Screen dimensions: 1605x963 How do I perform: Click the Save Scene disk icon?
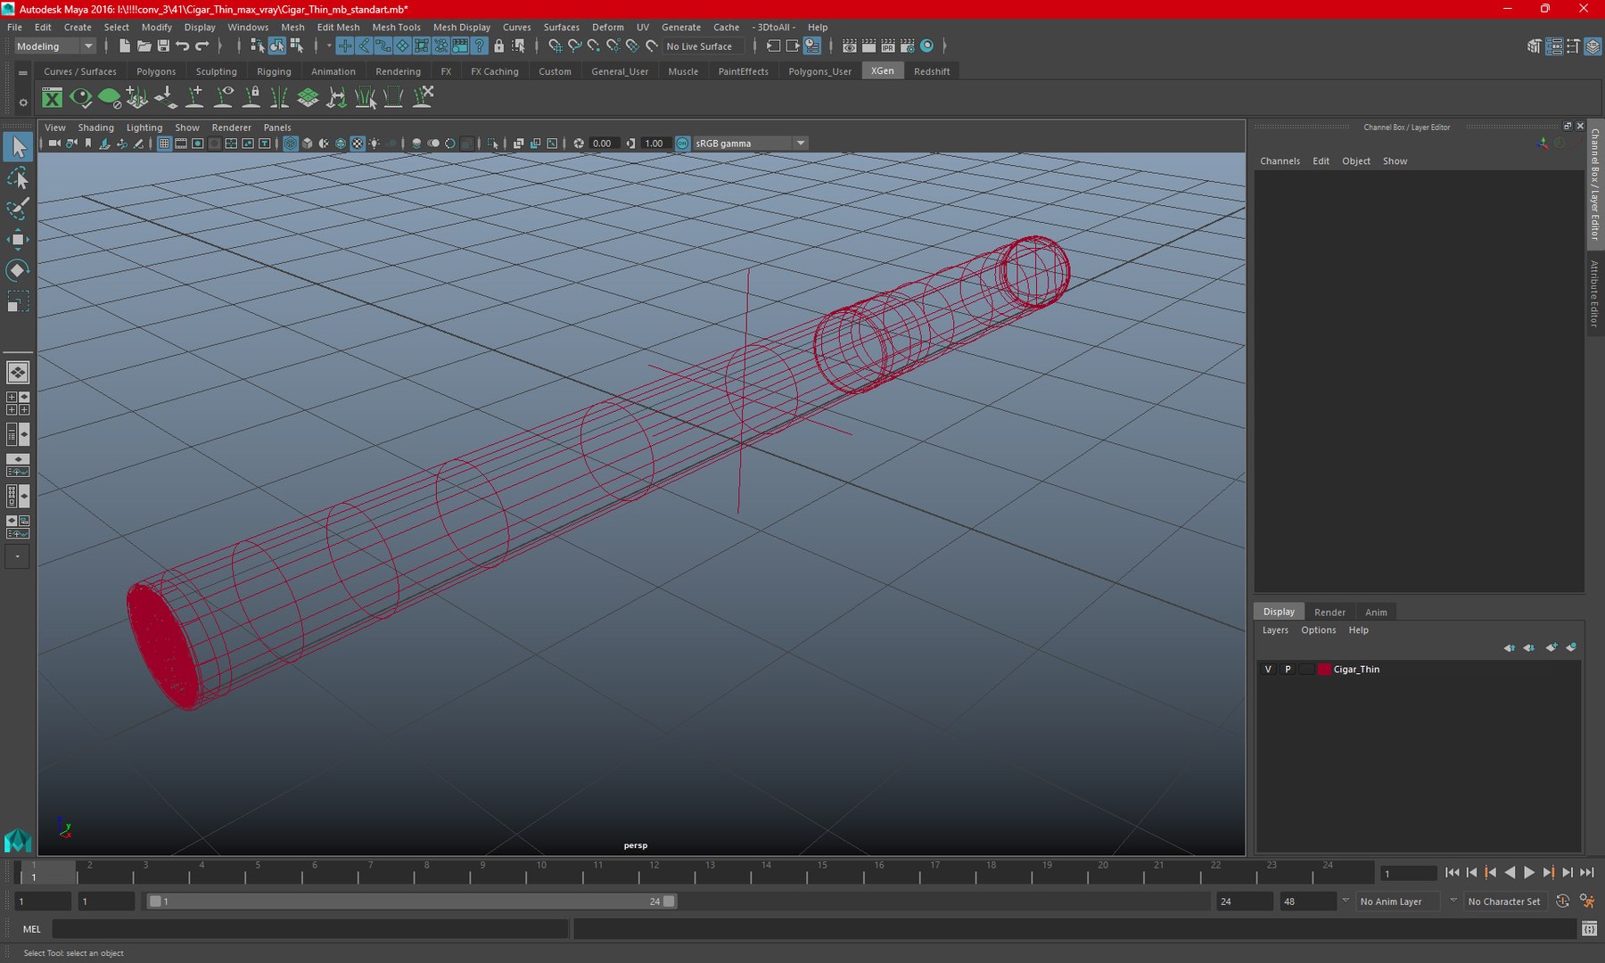click(x=163, y=45)
